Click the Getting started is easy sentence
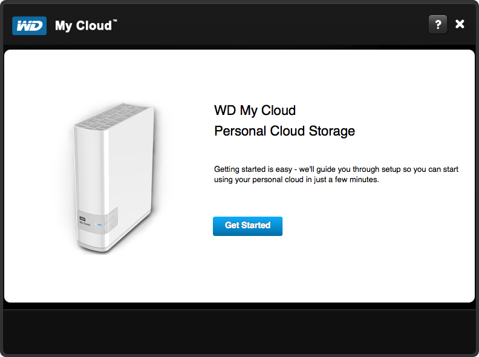 [336, 169]
